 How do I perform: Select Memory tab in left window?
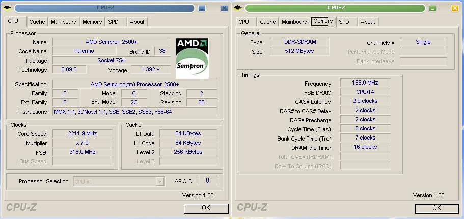[92, 22]
